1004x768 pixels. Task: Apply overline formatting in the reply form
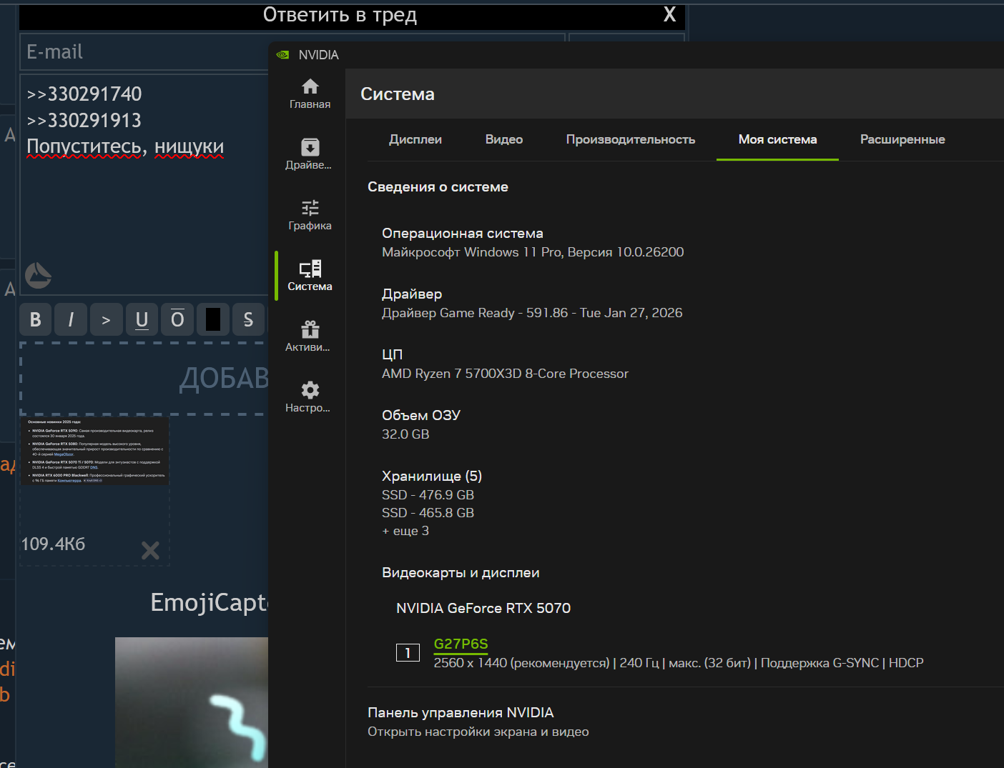(177, 319)
